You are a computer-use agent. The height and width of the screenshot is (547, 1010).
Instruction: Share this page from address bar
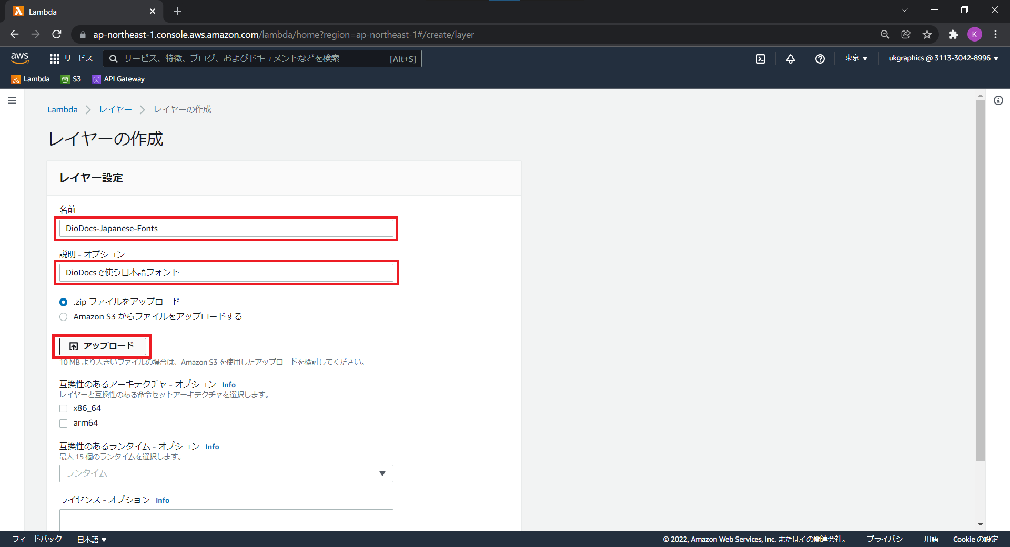[906, 35]
